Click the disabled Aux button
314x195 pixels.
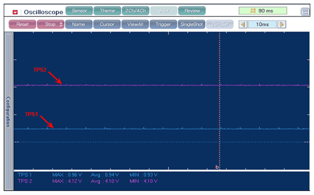pos(164,11)
